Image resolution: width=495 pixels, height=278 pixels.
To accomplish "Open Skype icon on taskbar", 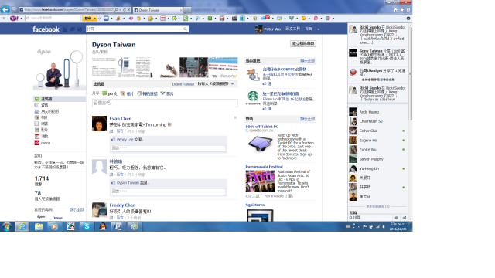I will point(87,226).
